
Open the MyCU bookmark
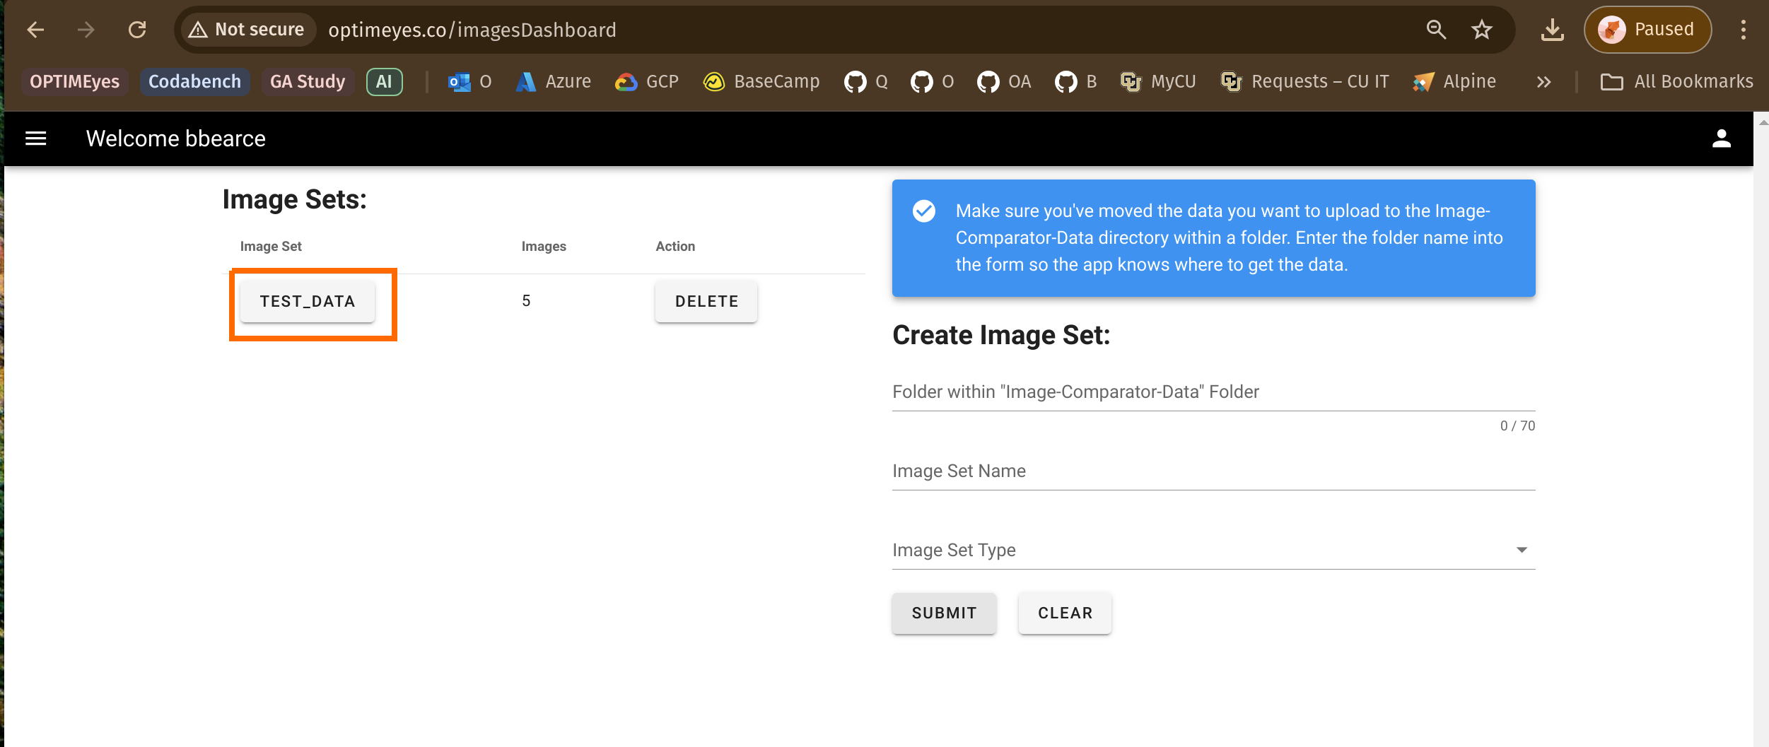tap(1159, 82)
